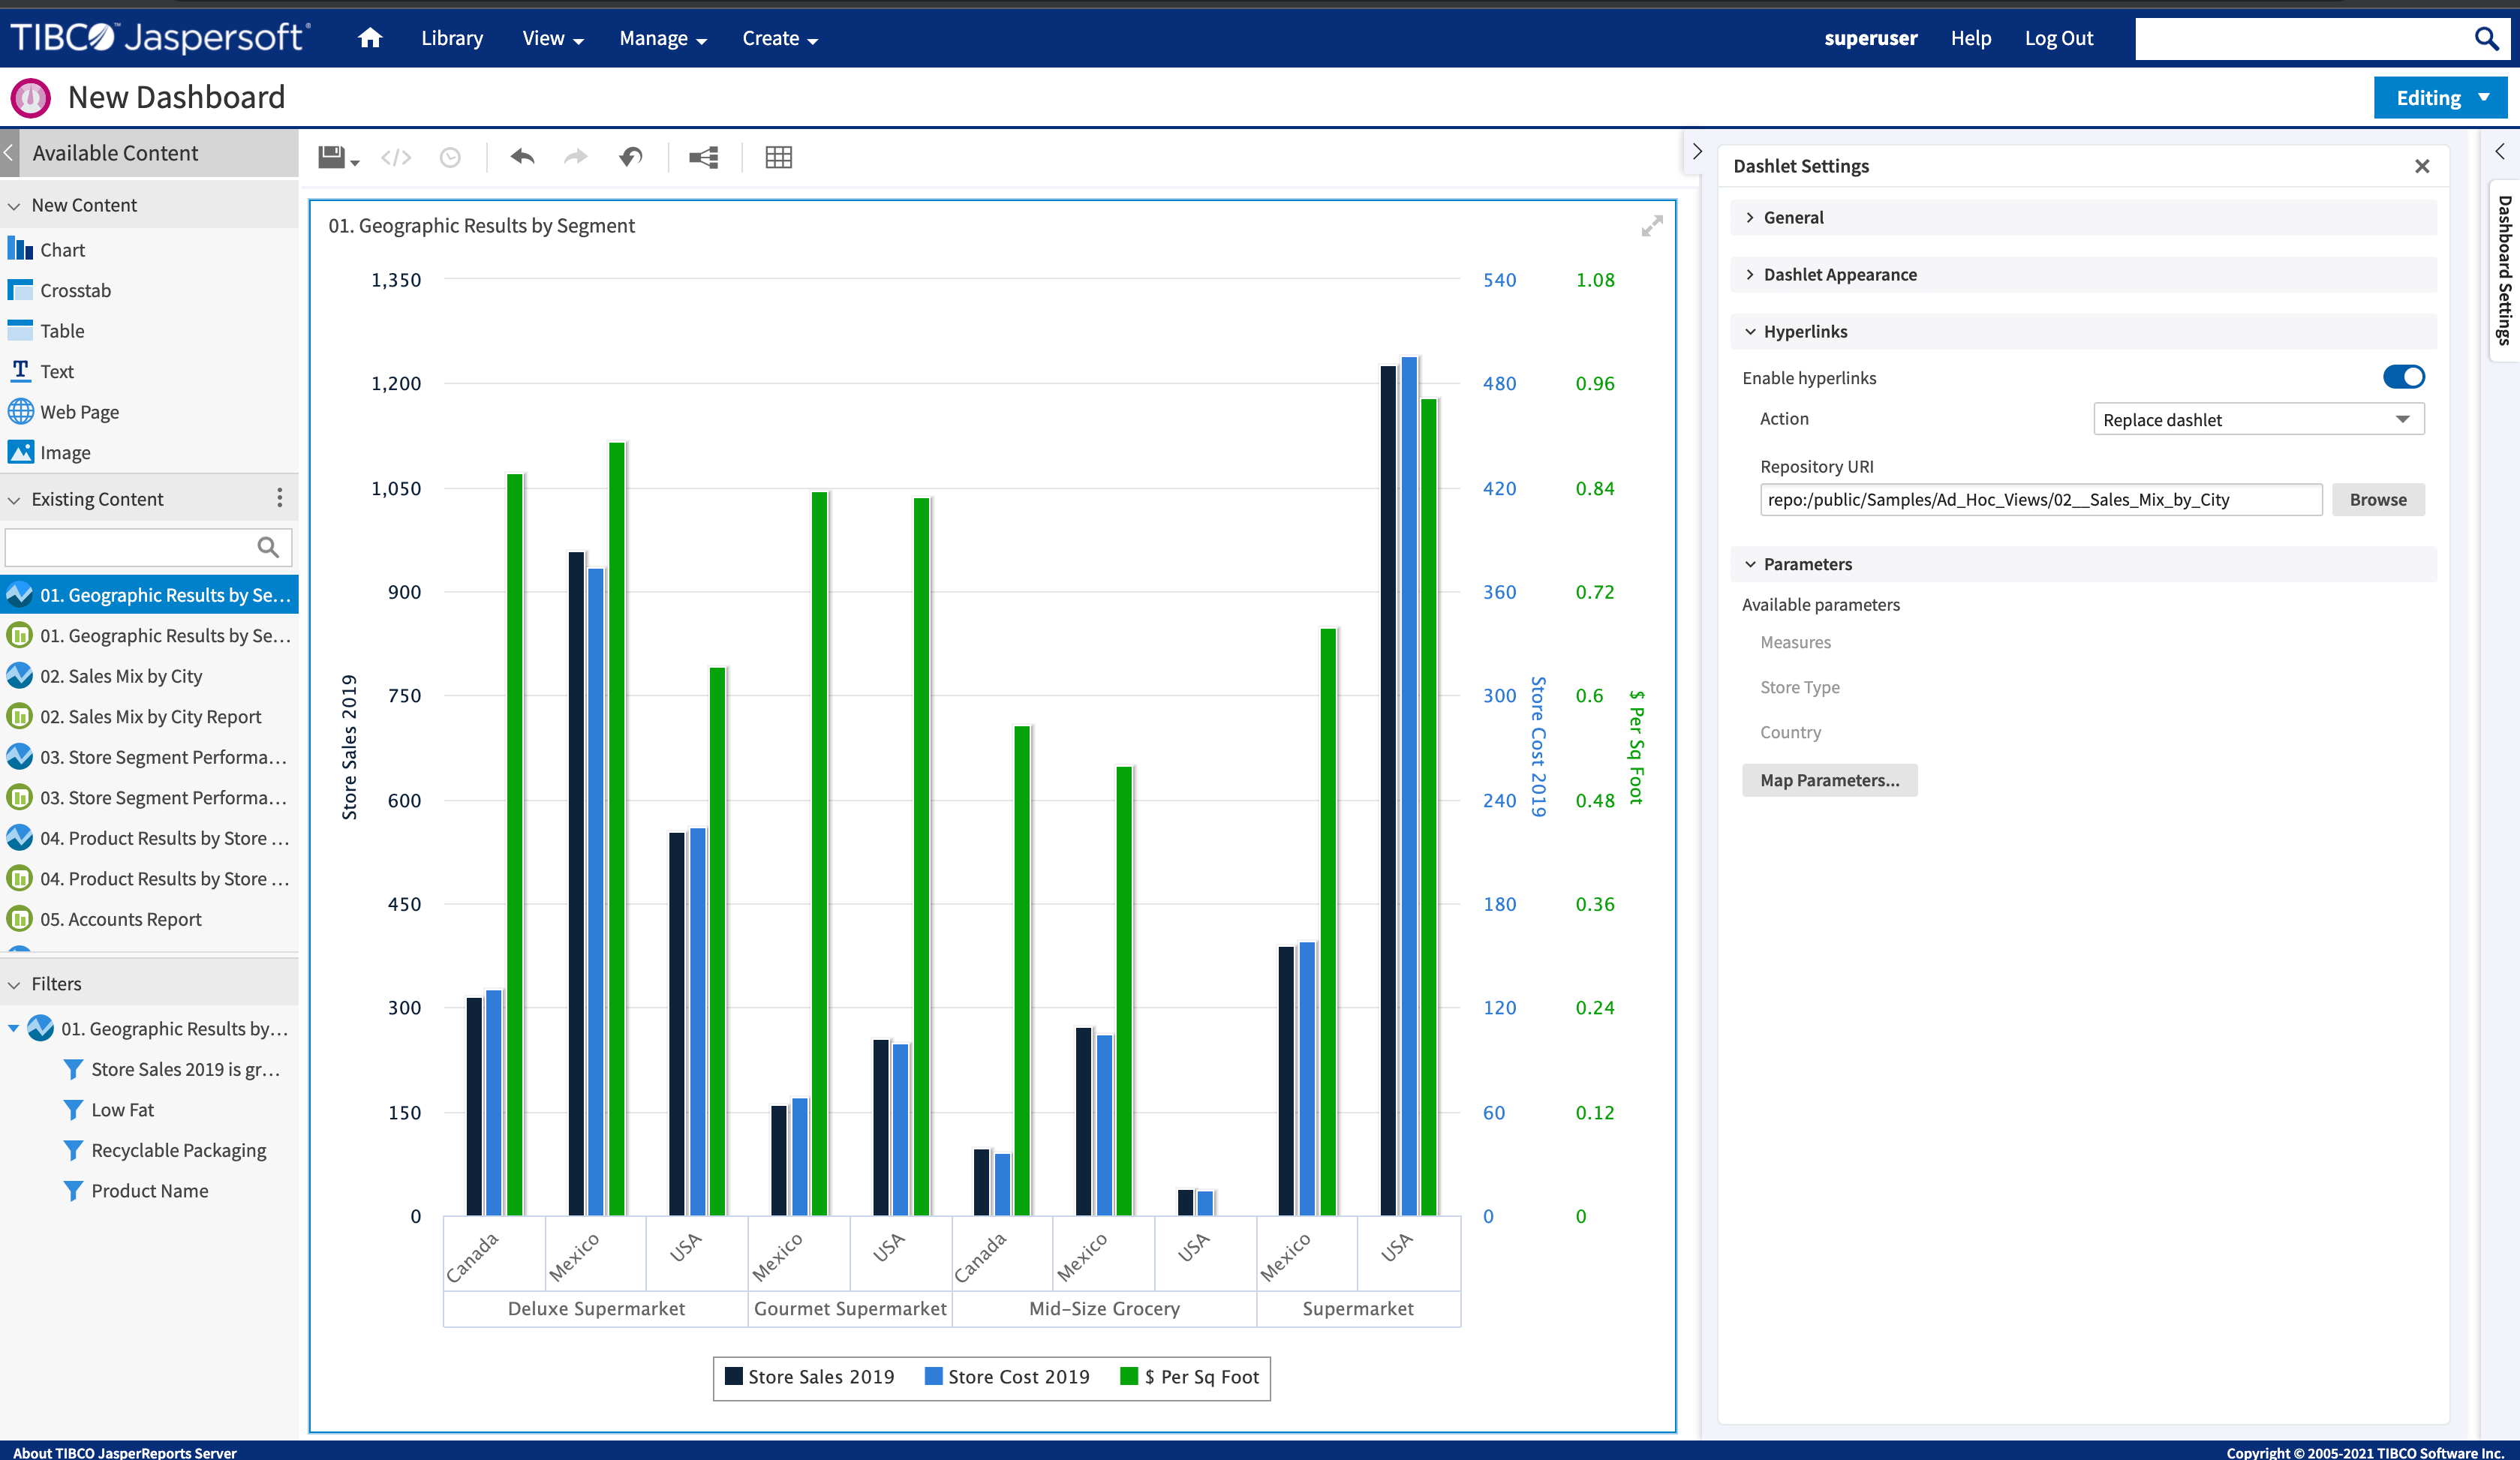Click the export code icon
The width and height of the screenshot is (2520, 1460).
(396, 157)
